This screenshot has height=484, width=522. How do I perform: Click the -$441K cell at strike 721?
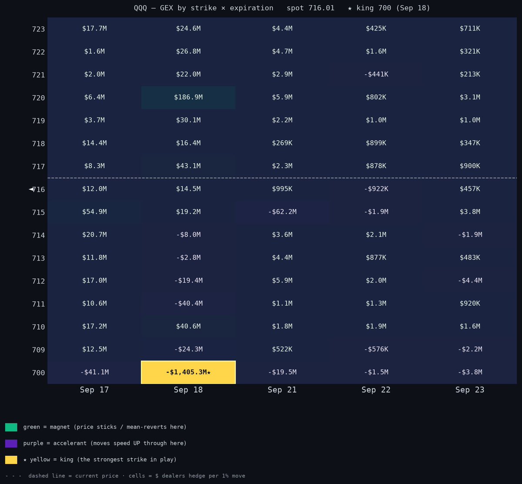tap(376, 74)
